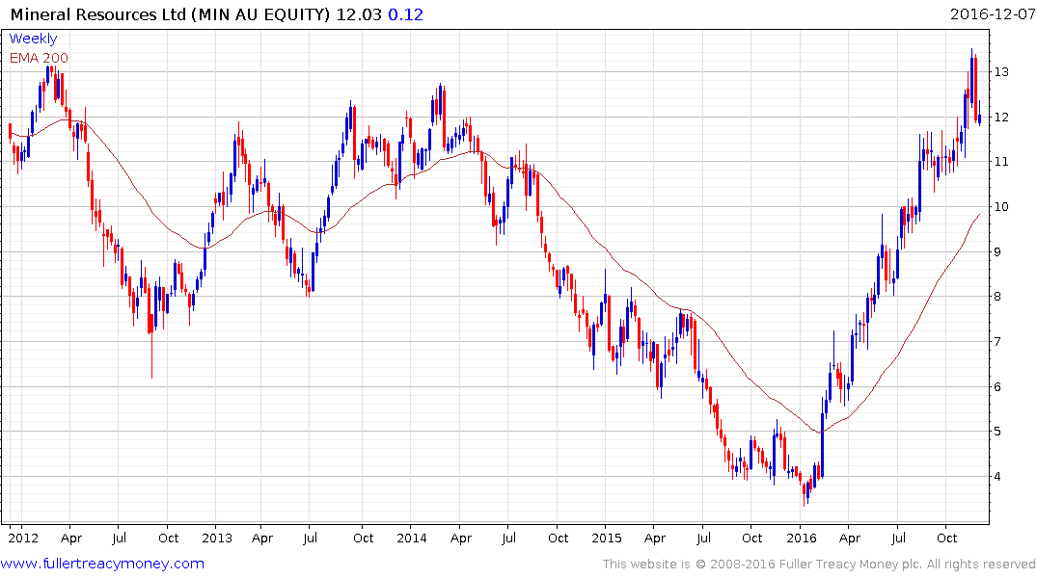Click the 5 price axis label
Screen dimensions: 1037x578
tap(998, 432)
